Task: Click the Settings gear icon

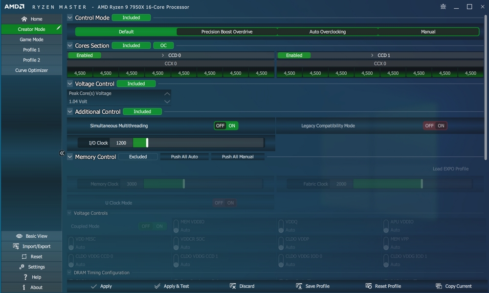Action: click(x=22, y=267)
